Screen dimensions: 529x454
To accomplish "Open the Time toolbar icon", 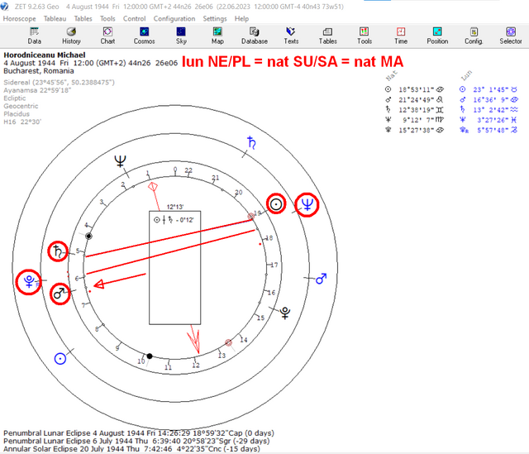I will coord(401,36).
